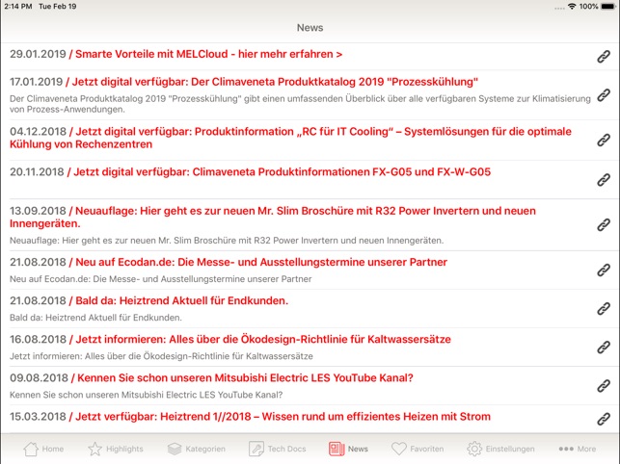Viewport: 620px width, 464px height.
Task: Tap link icon for Heiztrend 1//2018 item
Action: [x=604, y=419]
